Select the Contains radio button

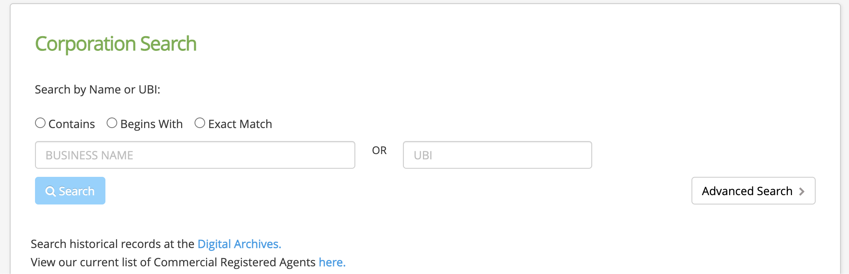click(x=40, y=123)
